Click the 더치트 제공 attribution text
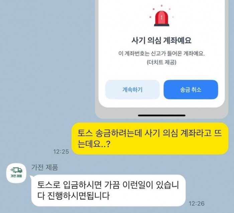Image resolution: width=234 pixels, height=213 pixels. click(161, 62)
